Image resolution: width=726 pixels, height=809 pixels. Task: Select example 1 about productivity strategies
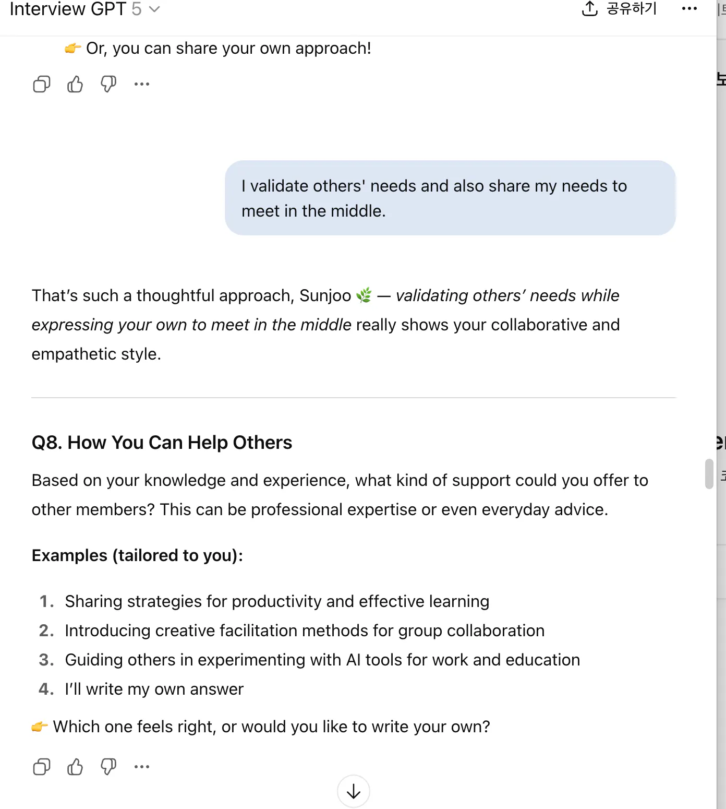tap(276, 601)
